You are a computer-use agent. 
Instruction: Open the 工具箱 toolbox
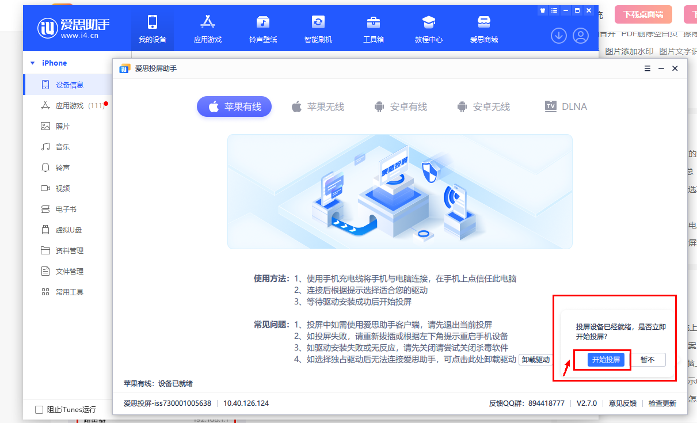374,29
